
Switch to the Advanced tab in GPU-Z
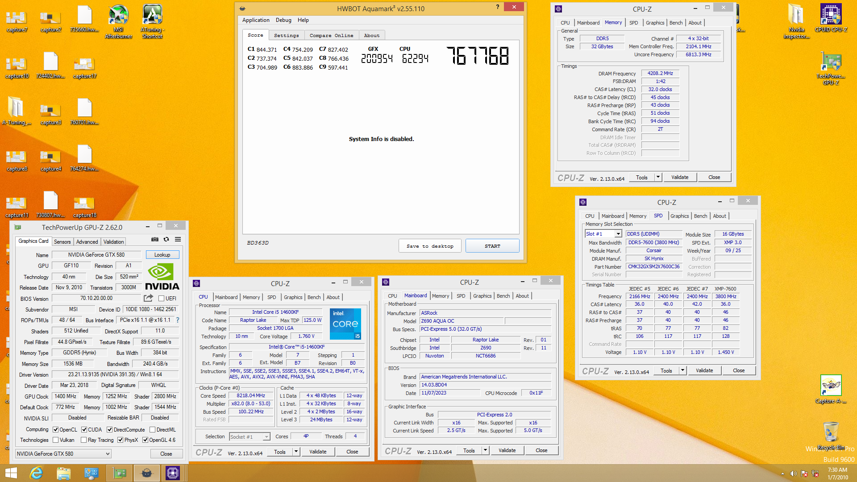(87, 241)
